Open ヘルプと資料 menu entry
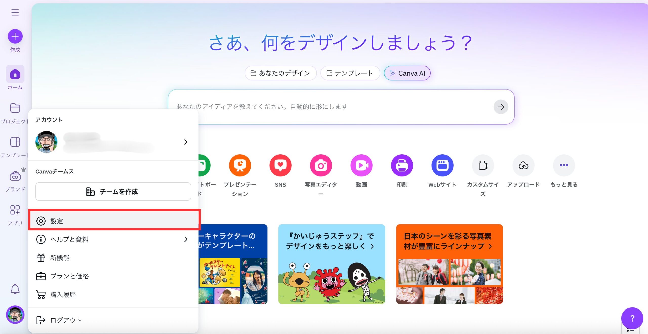The height and width of the screenshot is (334, 648). 113,239
